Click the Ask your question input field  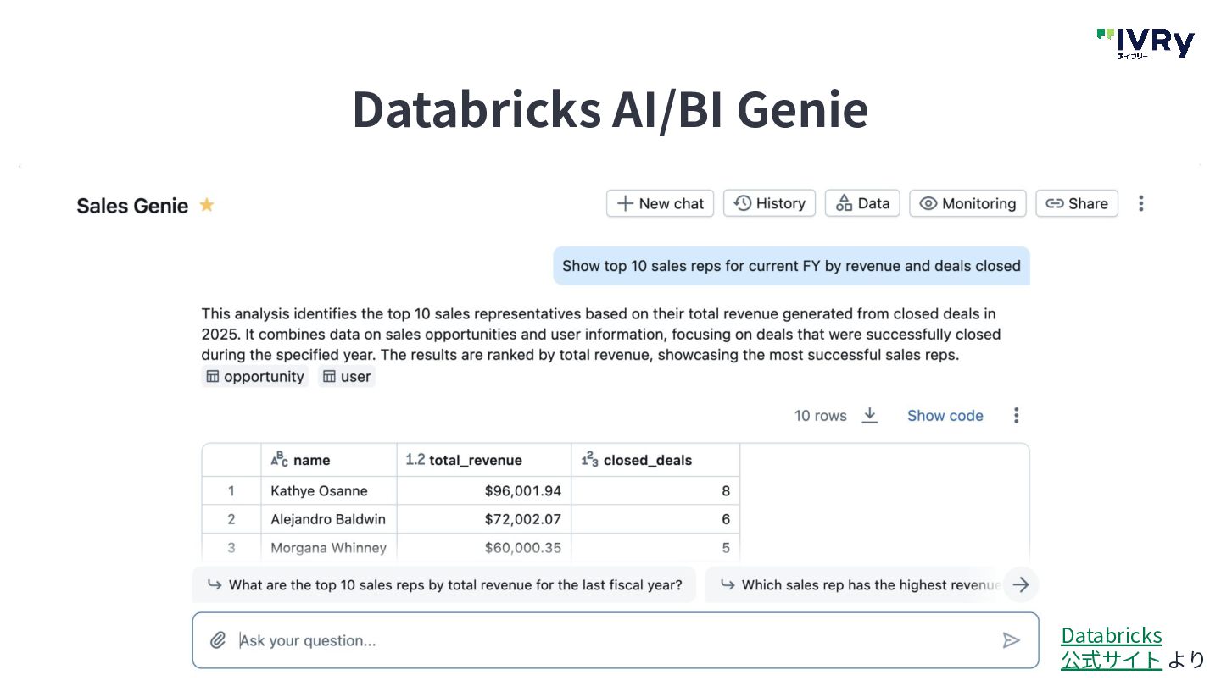coord(610,640)
